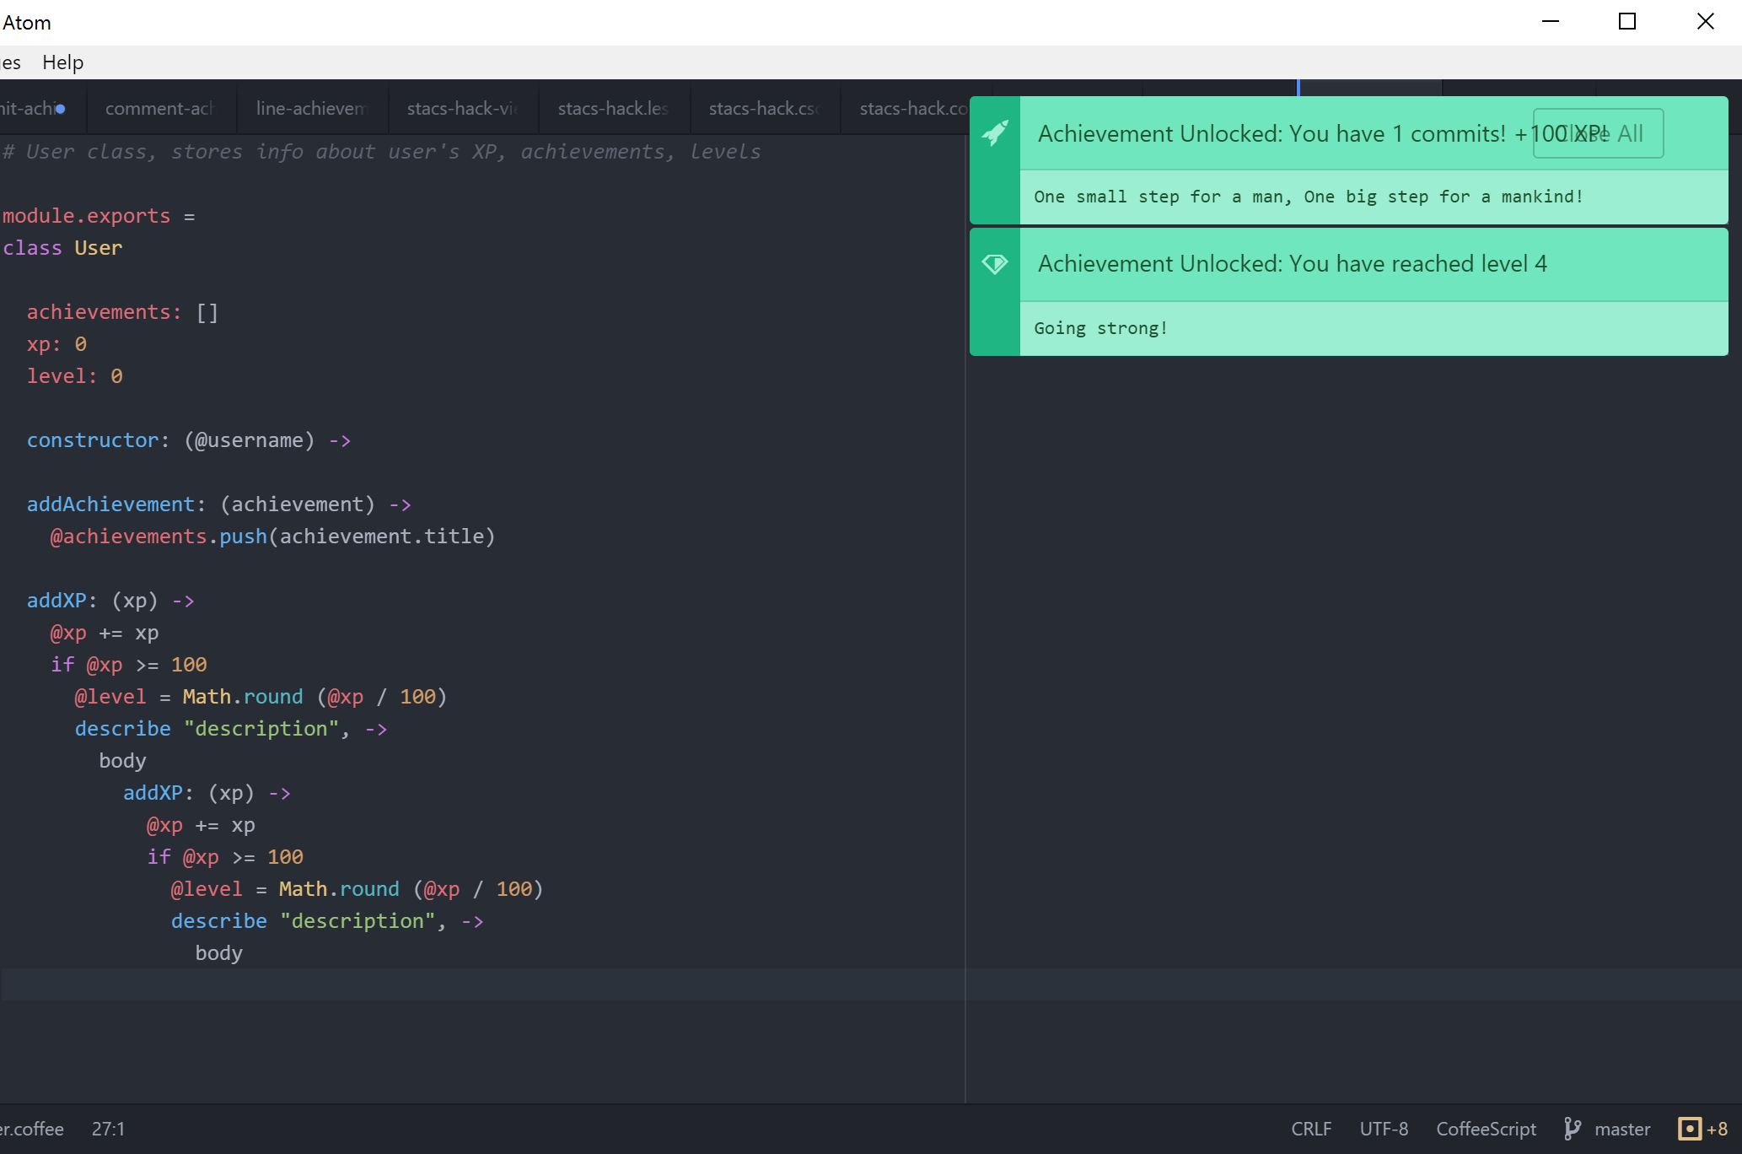Viewport: 1742px width, 1154px height.
Task: Click the modified files +8 icon
Action: tap(1690, 1129)
